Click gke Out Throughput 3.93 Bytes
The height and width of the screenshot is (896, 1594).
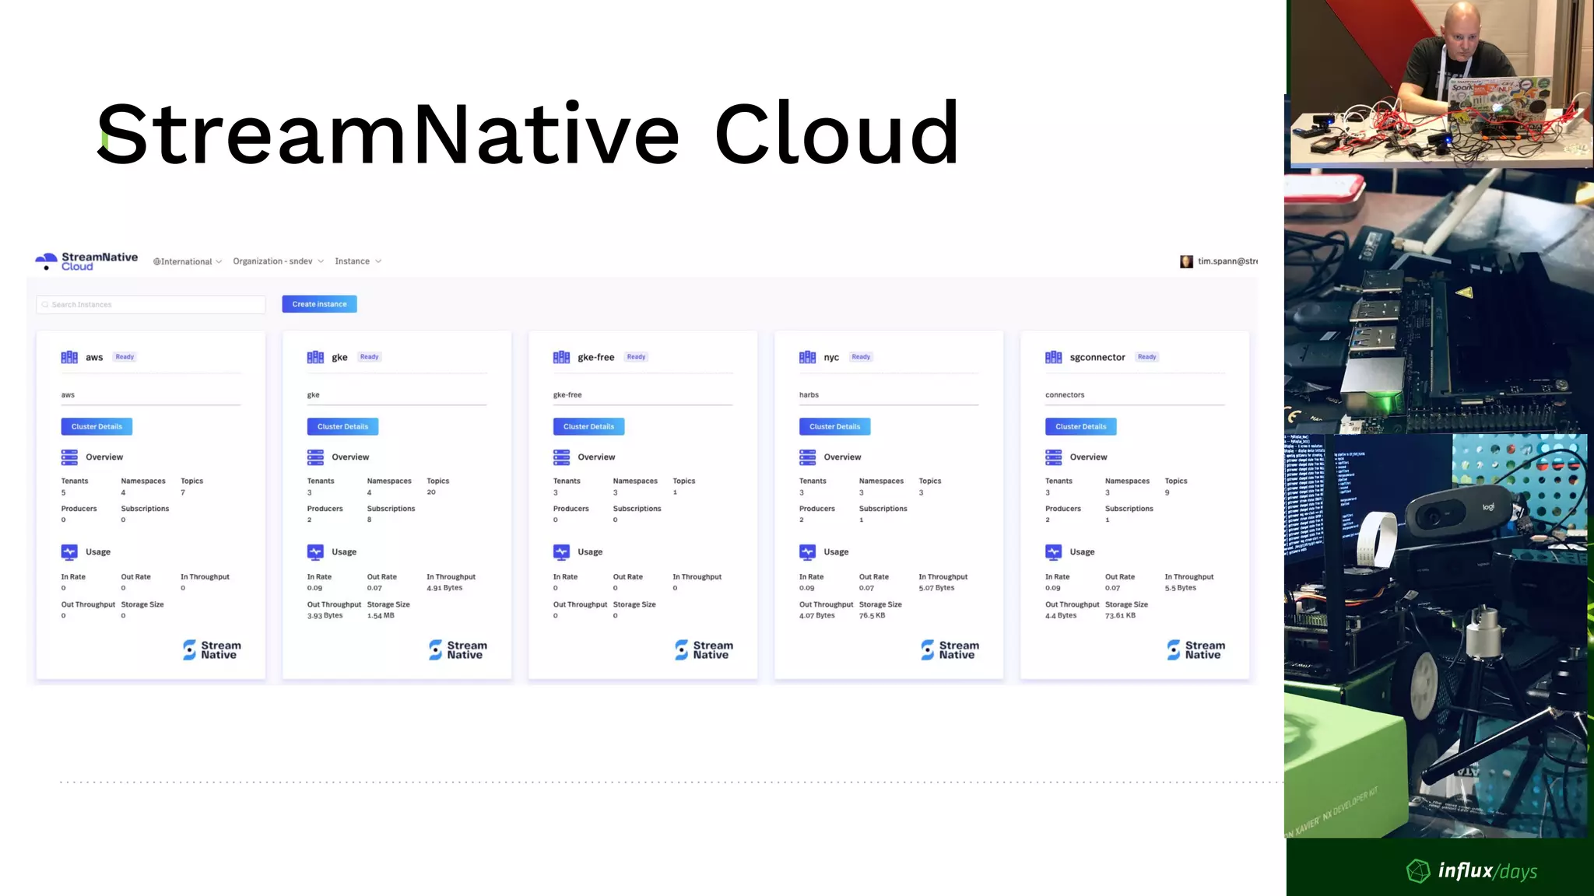325,616
